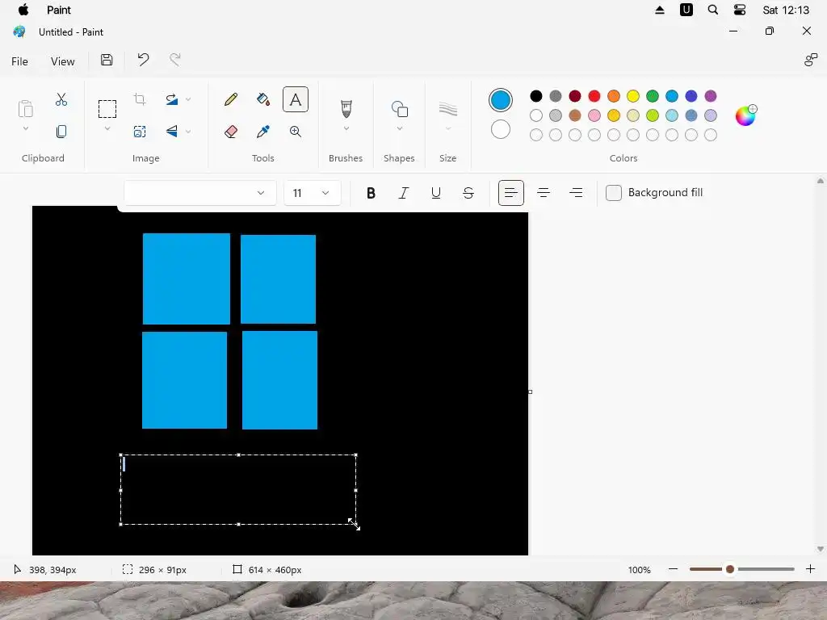The height and width of the screenshot is (620, 827).
Task: Open Control Center in menu bar
Action: click(740, 10)
